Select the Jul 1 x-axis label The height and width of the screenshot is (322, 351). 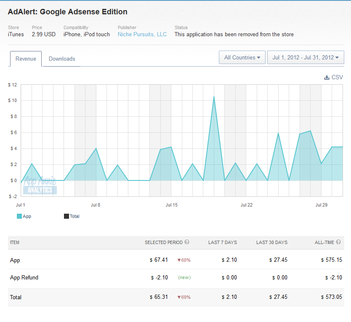(x=21, y=205)
